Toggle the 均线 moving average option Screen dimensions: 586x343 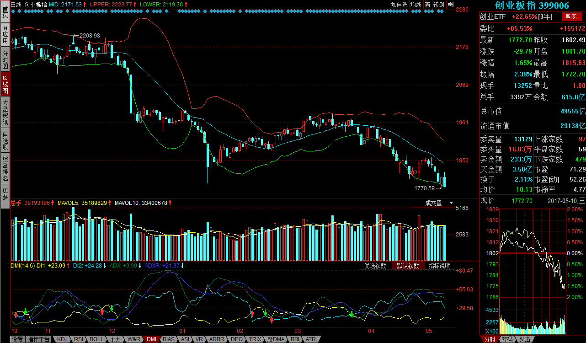pos(416,5)
